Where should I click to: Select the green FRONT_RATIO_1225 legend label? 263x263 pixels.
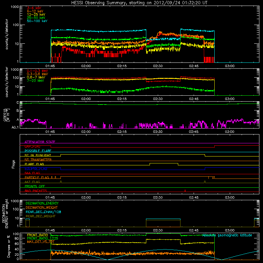(43, 238)
